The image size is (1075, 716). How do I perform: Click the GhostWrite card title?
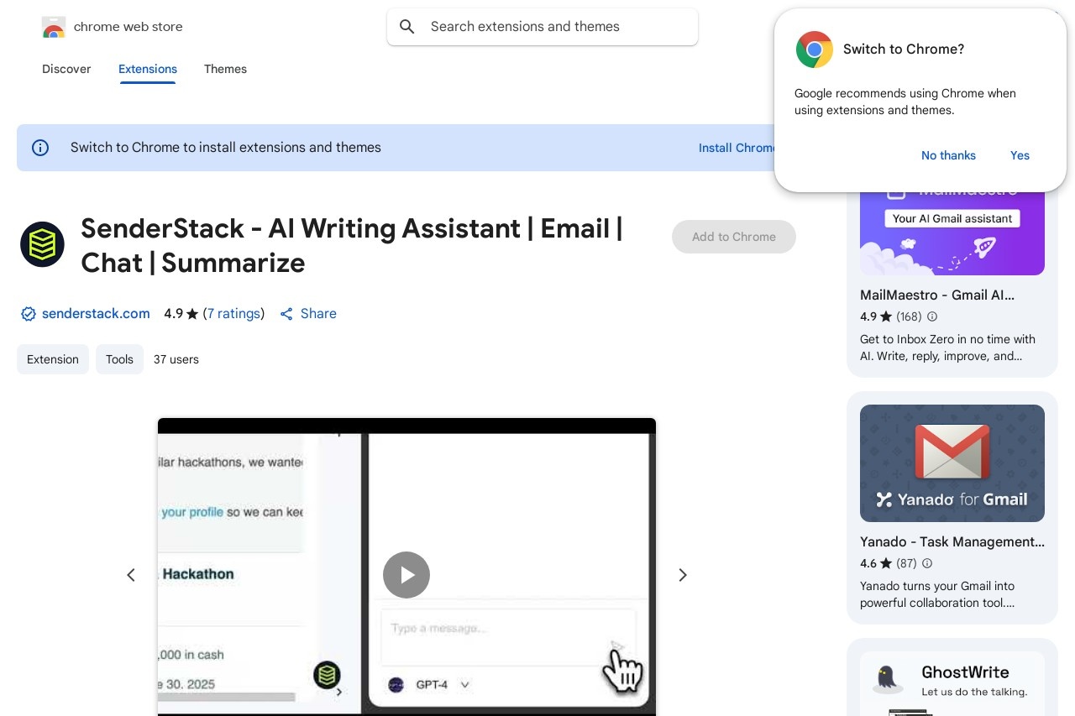click(x=965, y=672)
